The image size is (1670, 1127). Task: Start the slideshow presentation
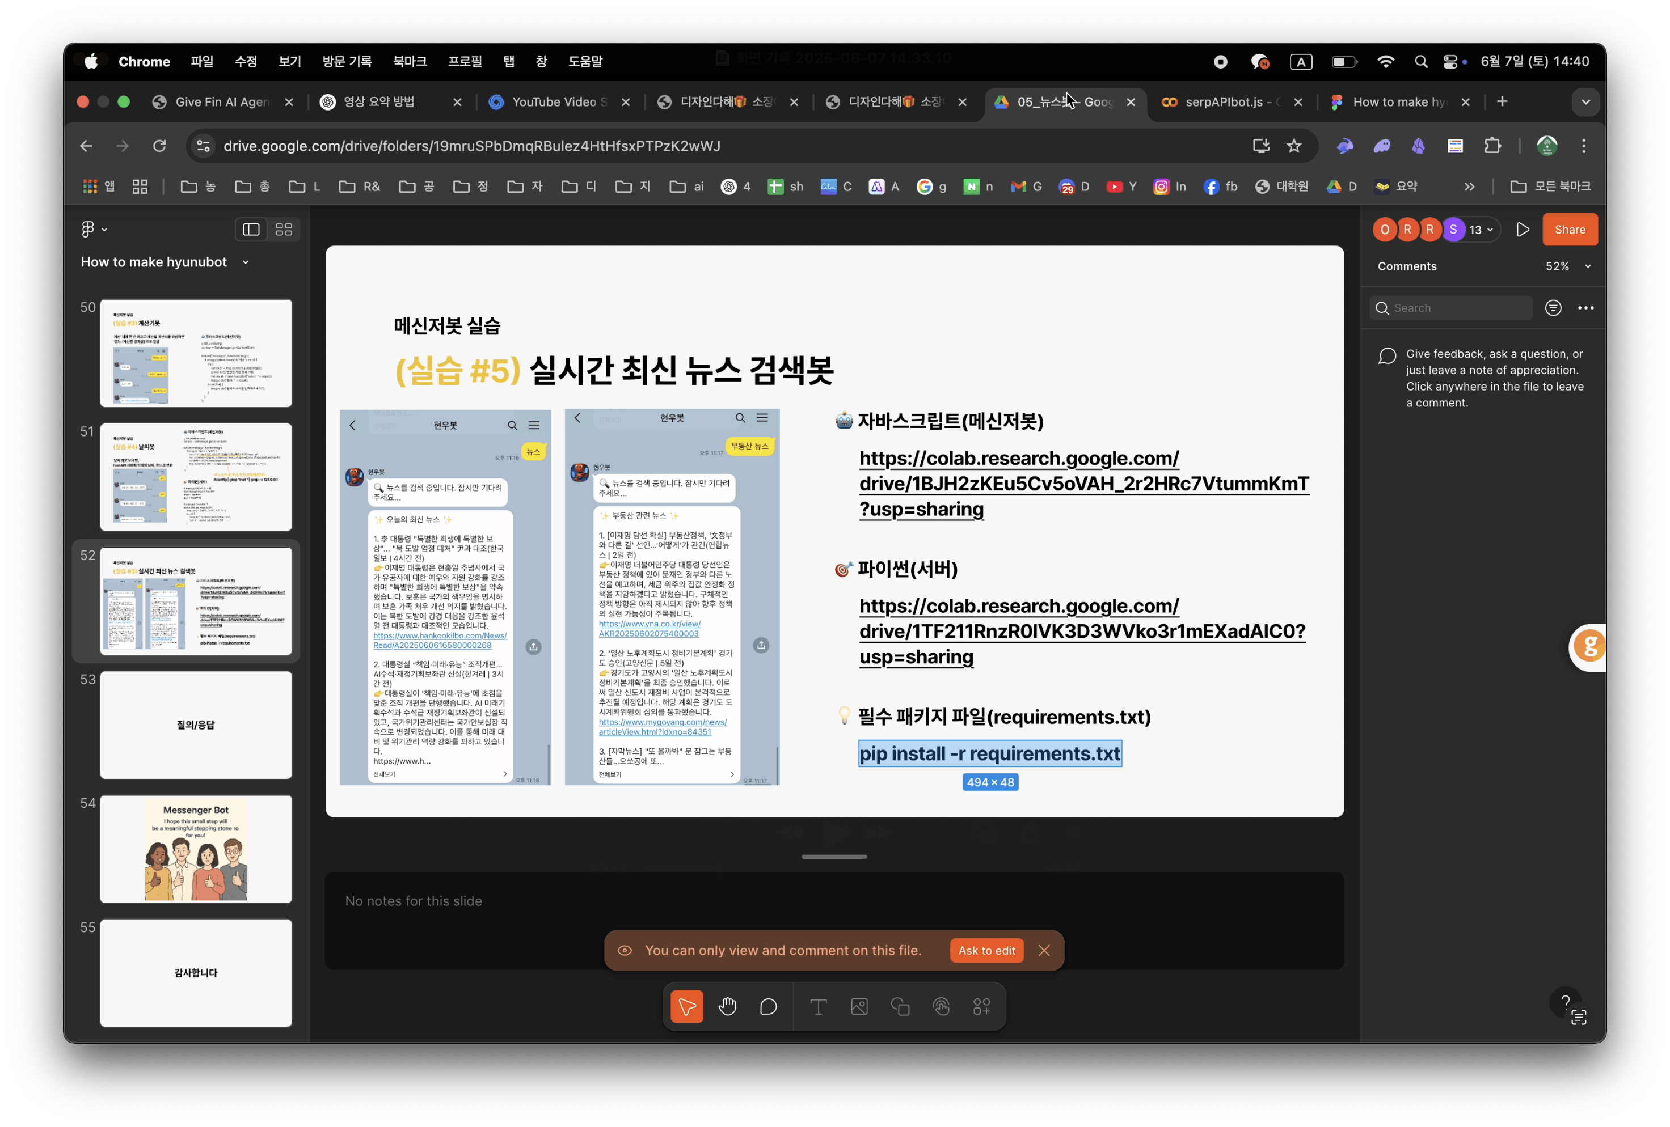pyautogui.click(x=1522, y=229)
